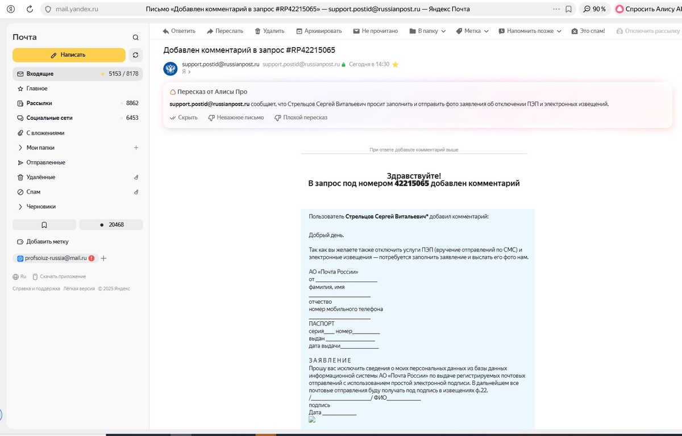The width and height of the screenshot is (682, 436).
Task: Click Спросить Алису AI button
Action: click(x=648, y=9)
